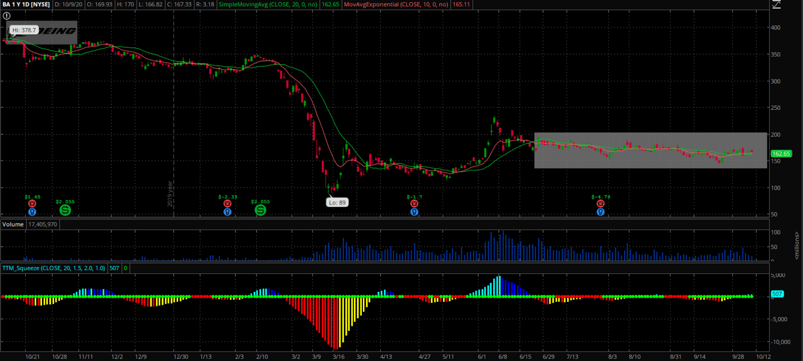
Task: Click the 6/8 date on time axis
Action: (502, 357)
